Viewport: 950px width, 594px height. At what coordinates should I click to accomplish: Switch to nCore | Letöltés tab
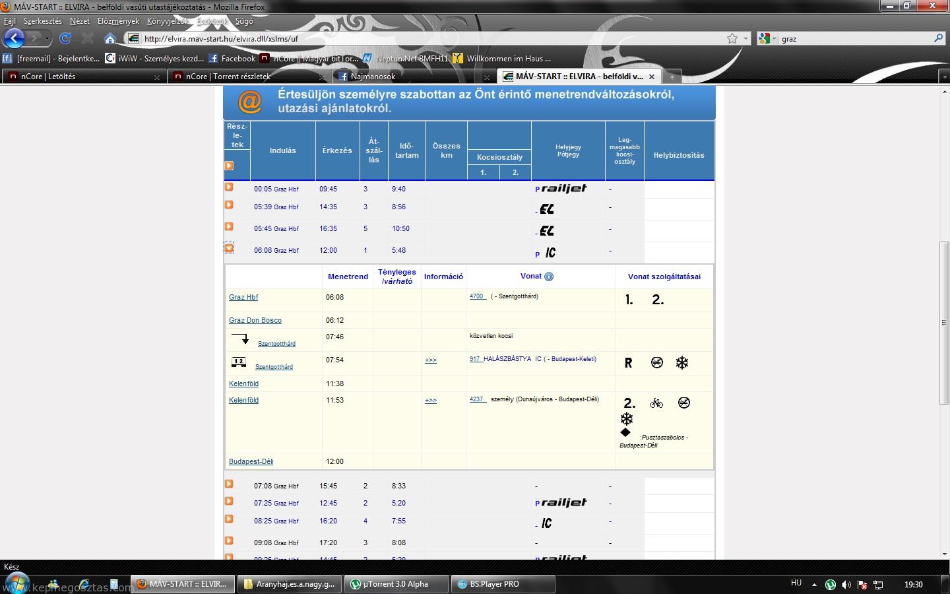[83, 77]
